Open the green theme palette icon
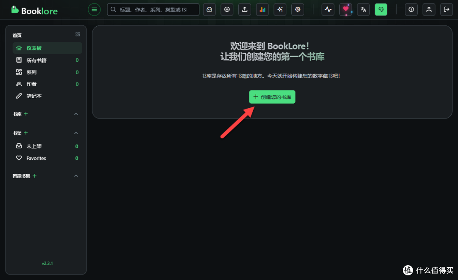The image size is (458, 280). click(x=381, y=10)
